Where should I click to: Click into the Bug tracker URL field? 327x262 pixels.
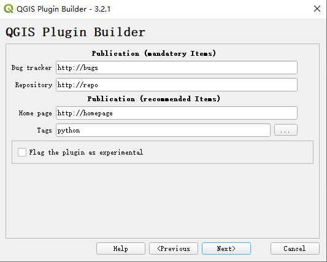[x=177, y=67]
